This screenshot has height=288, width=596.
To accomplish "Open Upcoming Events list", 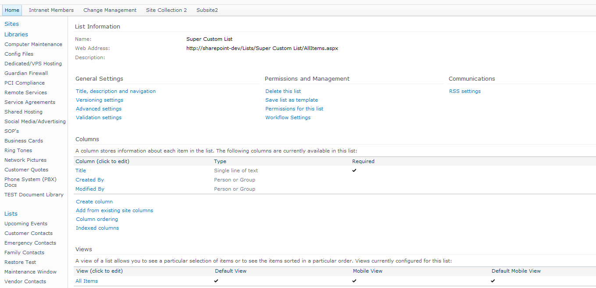I will [x=26, y=224].
